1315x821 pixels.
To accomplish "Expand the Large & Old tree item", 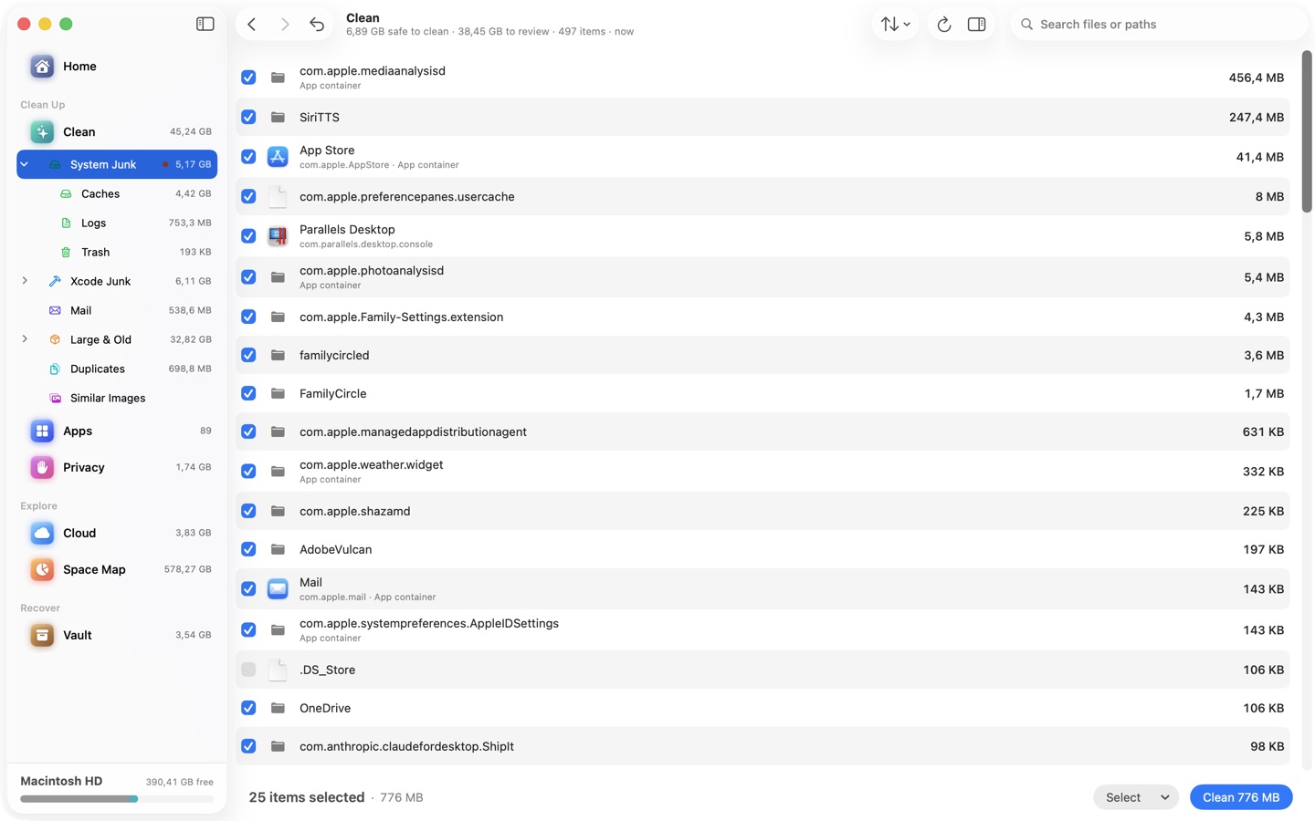I will tap(25, 339).
